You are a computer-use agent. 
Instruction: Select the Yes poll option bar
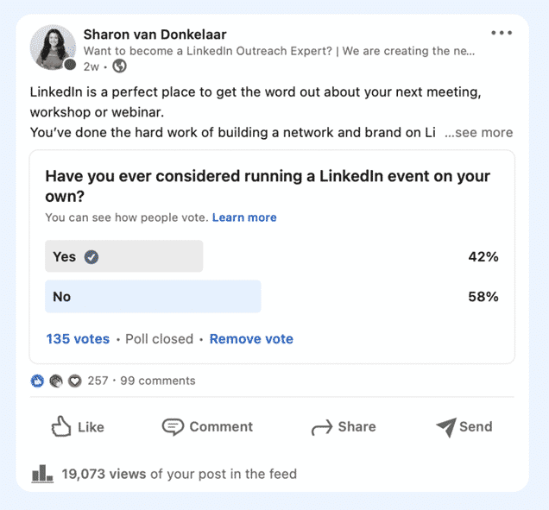point(124,256)
